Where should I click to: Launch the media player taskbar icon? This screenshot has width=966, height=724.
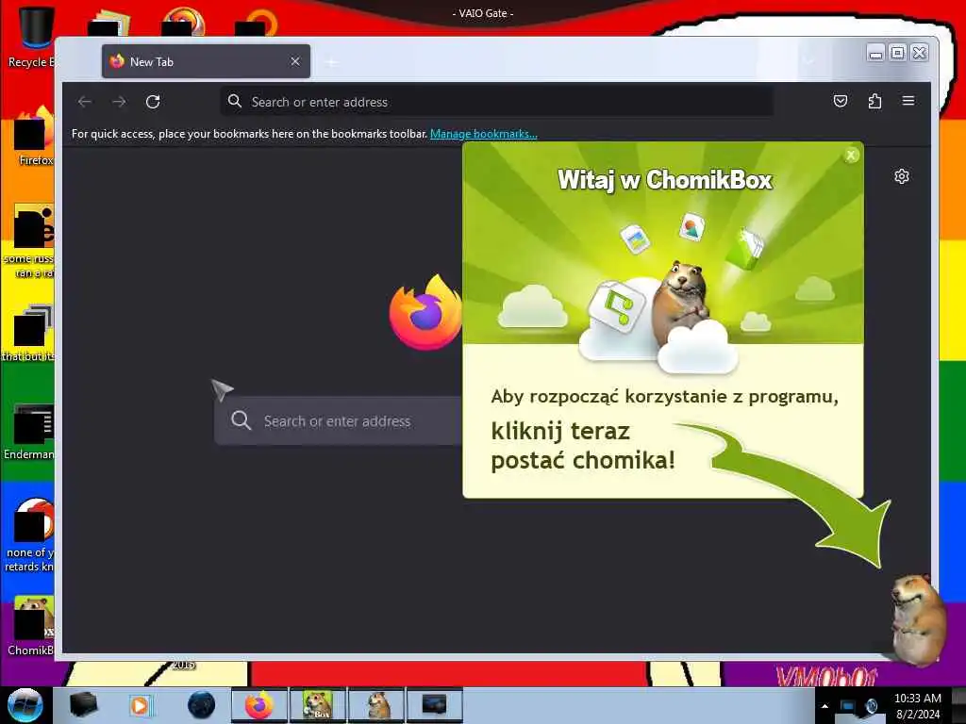141,705
